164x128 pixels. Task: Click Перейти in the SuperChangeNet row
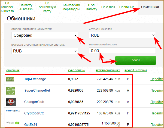[157, 90]
